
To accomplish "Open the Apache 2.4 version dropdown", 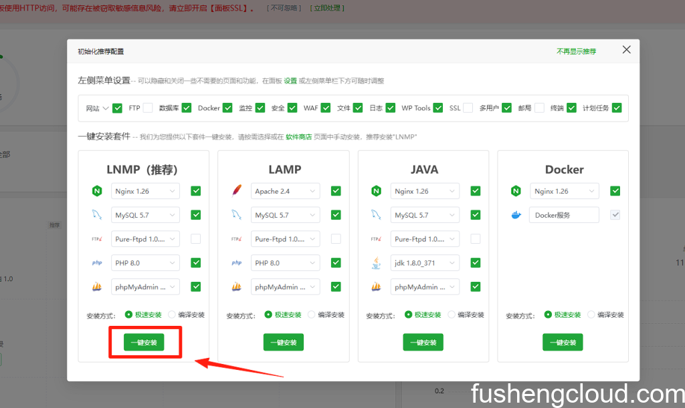I will [285, 191].
